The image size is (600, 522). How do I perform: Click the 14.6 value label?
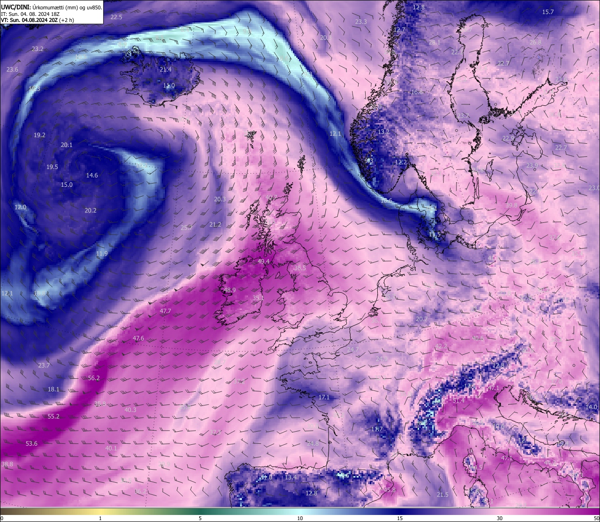coord(92,175)
